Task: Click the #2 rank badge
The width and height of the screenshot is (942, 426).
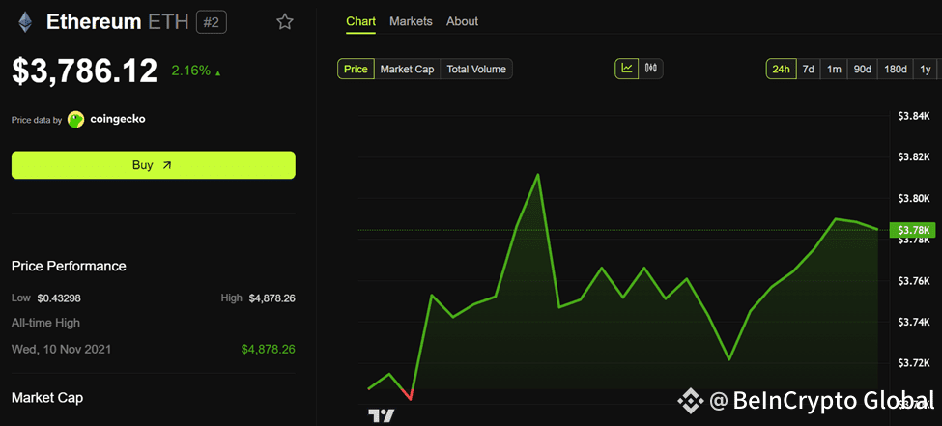Action: tap(212, 22)
